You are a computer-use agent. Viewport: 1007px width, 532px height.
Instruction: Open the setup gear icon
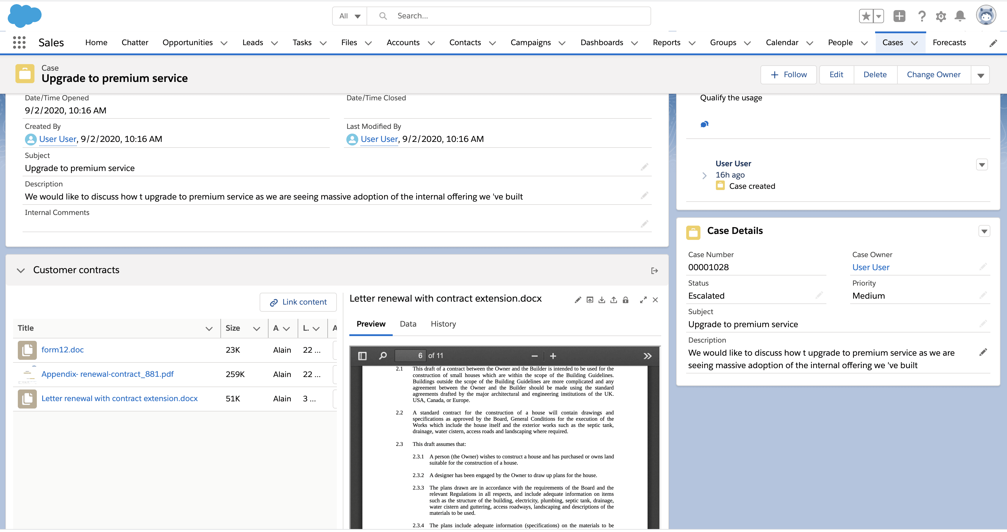tap(941, 16)
